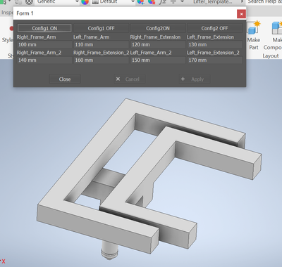Activate the Config2ON button
Image resolution: width=282 pixels, height=267 pixels.
tap(158, 28)
